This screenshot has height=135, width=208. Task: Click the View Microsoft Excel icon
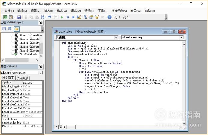coord(5,17)
